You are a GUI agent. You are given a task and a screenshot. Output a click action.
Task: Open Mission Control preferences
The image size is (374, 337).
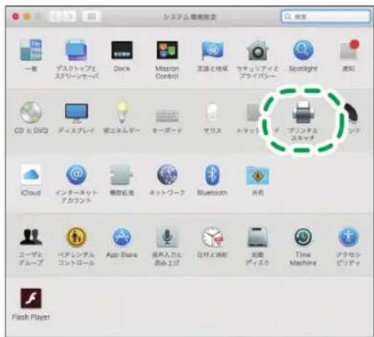(x=167, y=50)
